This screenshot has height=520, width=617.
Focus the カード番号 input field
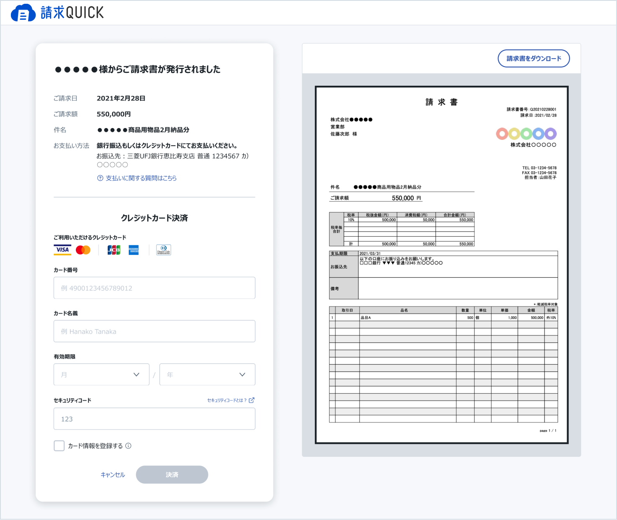coord(154,288)
